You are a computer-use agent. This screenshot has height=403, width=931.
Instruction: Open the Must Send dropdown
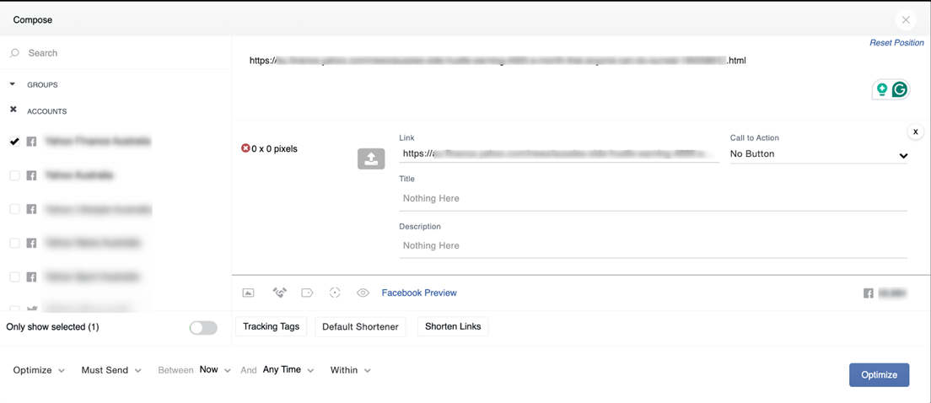click(111, 370)
